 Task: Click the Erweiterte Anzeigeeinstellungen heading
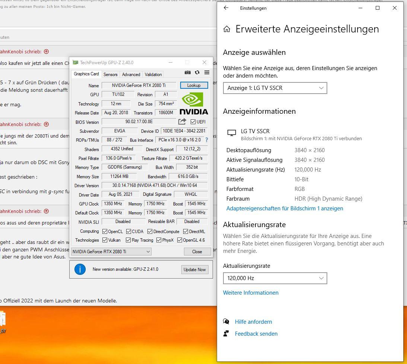pos(307,29)
